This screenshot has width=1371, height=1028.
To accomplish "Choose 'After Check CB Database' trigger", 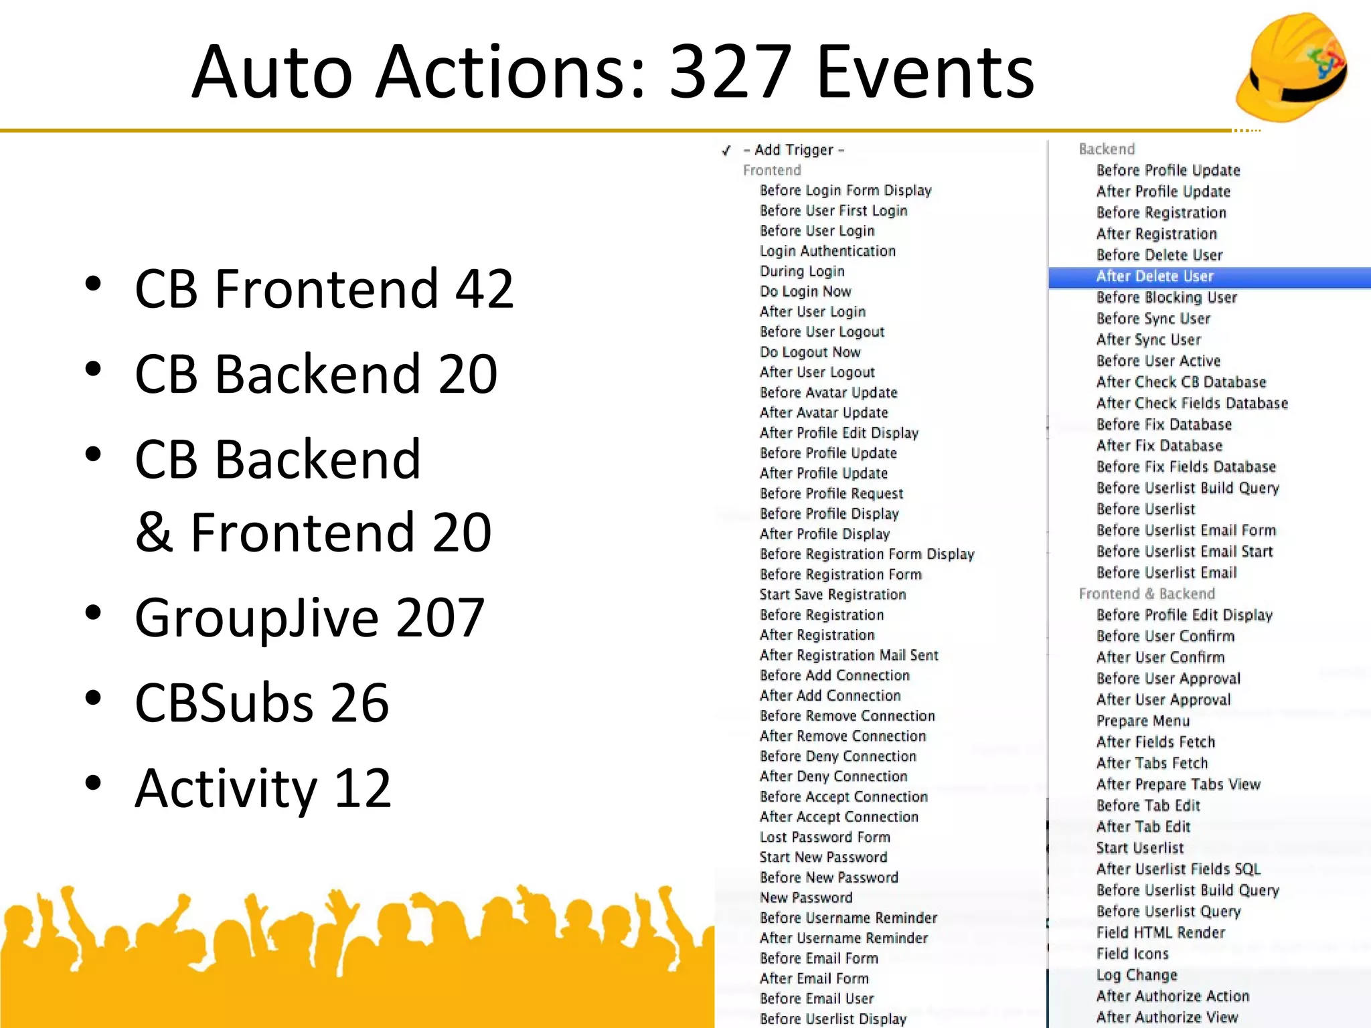I will [x=1182, y=382].
